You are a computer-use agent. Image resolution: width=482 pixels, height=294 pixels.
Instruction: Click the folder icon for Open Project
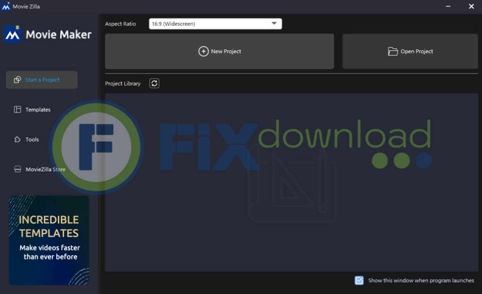(393, 51)
